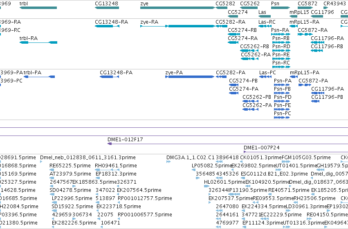Open the mRpL15 gene label
This screenshot has width=348, height=229.
(299, 12)
